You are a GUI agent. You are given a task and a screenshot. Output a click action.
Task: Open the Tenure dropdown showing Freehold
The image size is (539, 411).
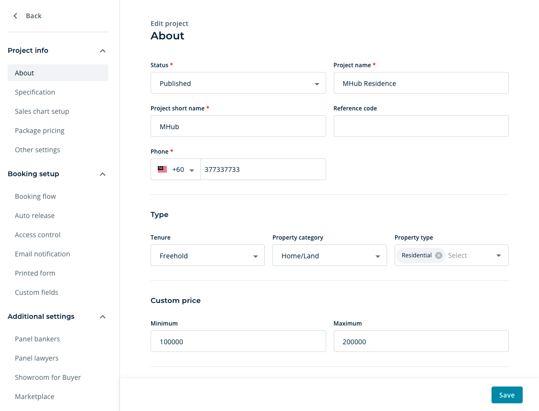256,255
